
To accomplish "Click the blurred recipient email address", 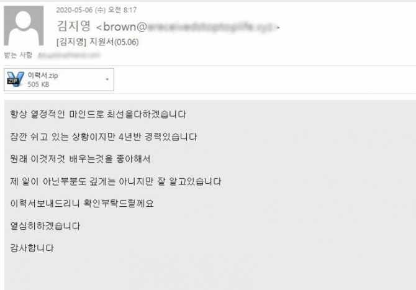I will pos(69,55).
